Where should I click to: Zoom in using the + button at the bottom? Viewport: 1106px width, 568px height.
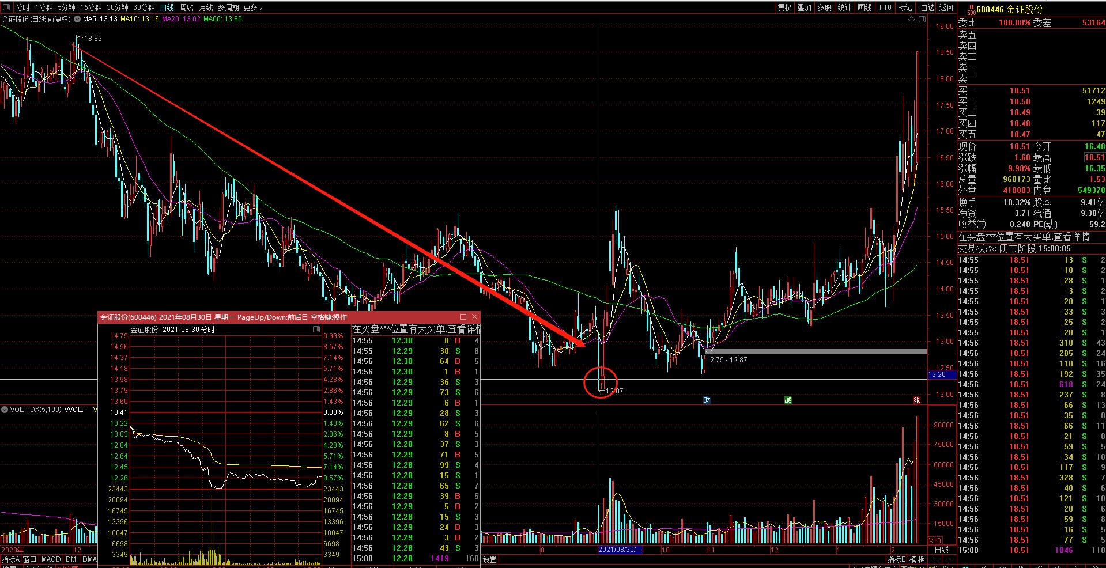935,559
